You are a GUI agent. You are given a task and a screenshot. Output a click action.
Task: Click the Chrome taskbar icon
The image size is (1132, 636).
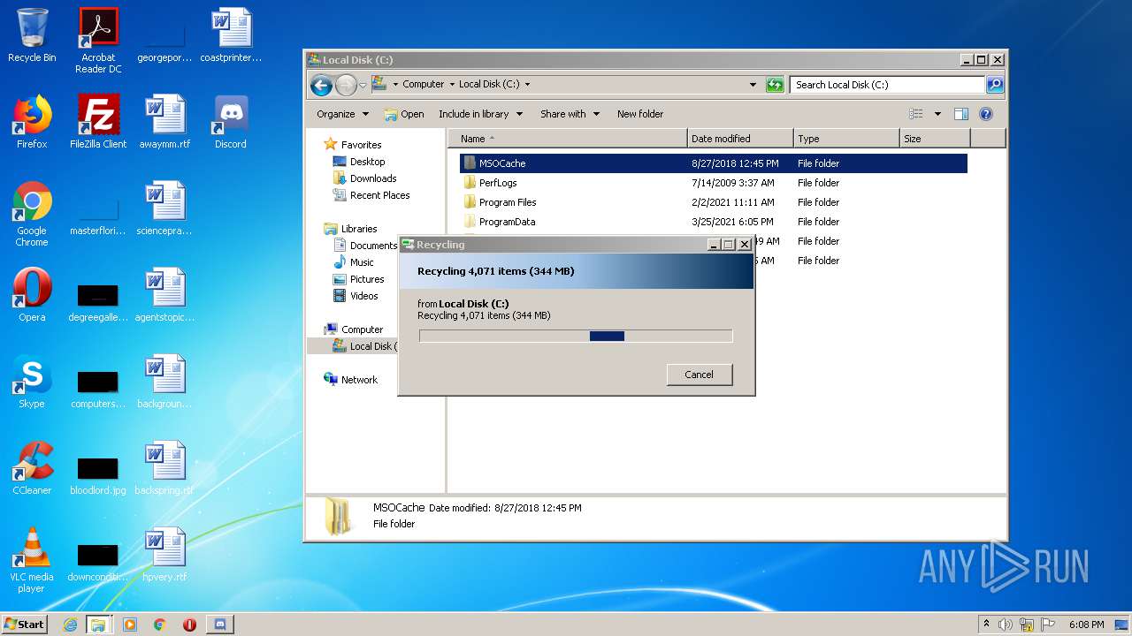coord(159,625)
